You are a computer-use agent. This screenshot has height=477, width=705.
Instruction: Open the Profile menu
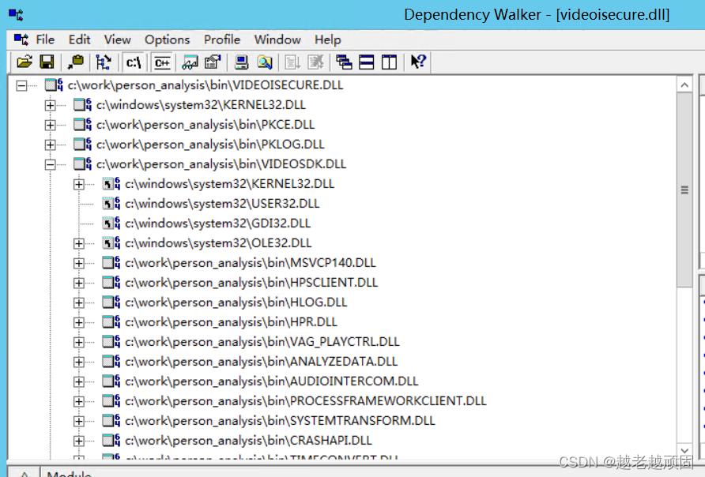221,39
